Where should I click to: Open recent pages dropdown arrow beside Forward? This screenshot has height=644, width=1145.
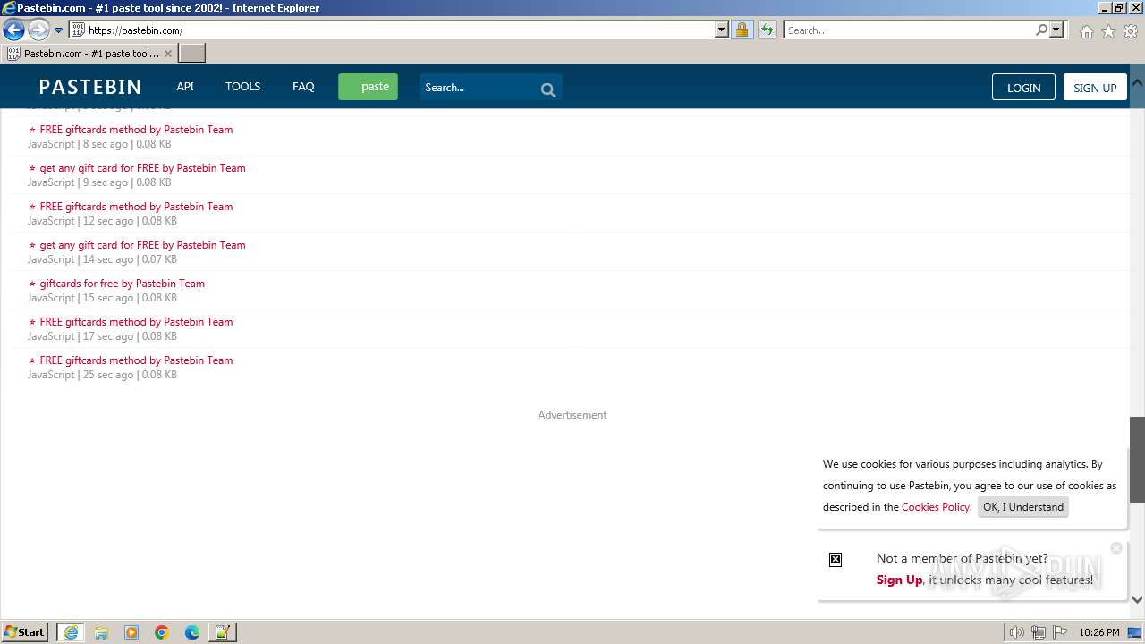tap(59, 30)
